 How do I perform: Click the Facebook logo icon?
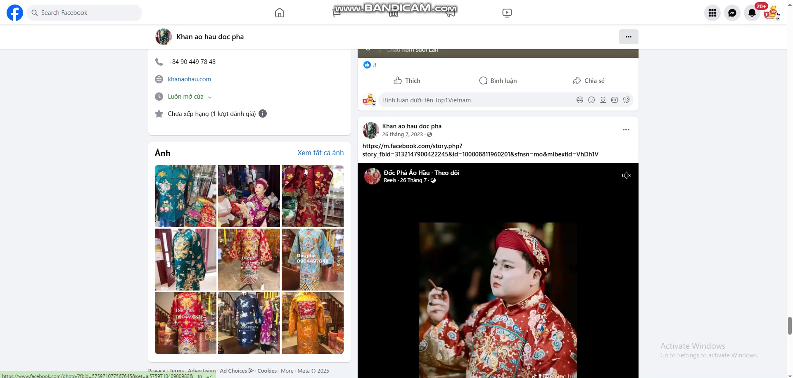[x=15, y=13]
